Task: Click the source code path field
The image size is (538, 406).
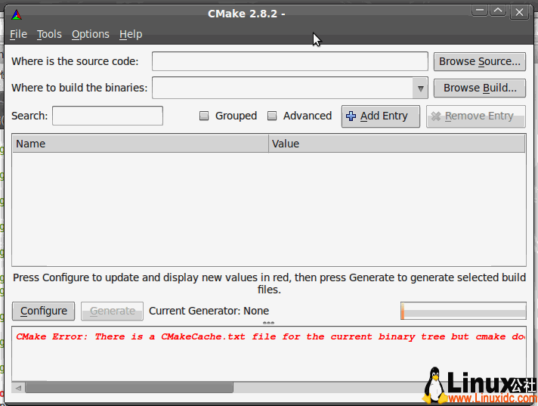Action: 290,61
